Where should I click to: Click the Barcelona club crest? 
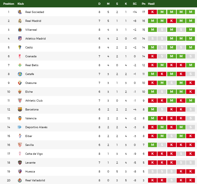(x=20, y=109)
